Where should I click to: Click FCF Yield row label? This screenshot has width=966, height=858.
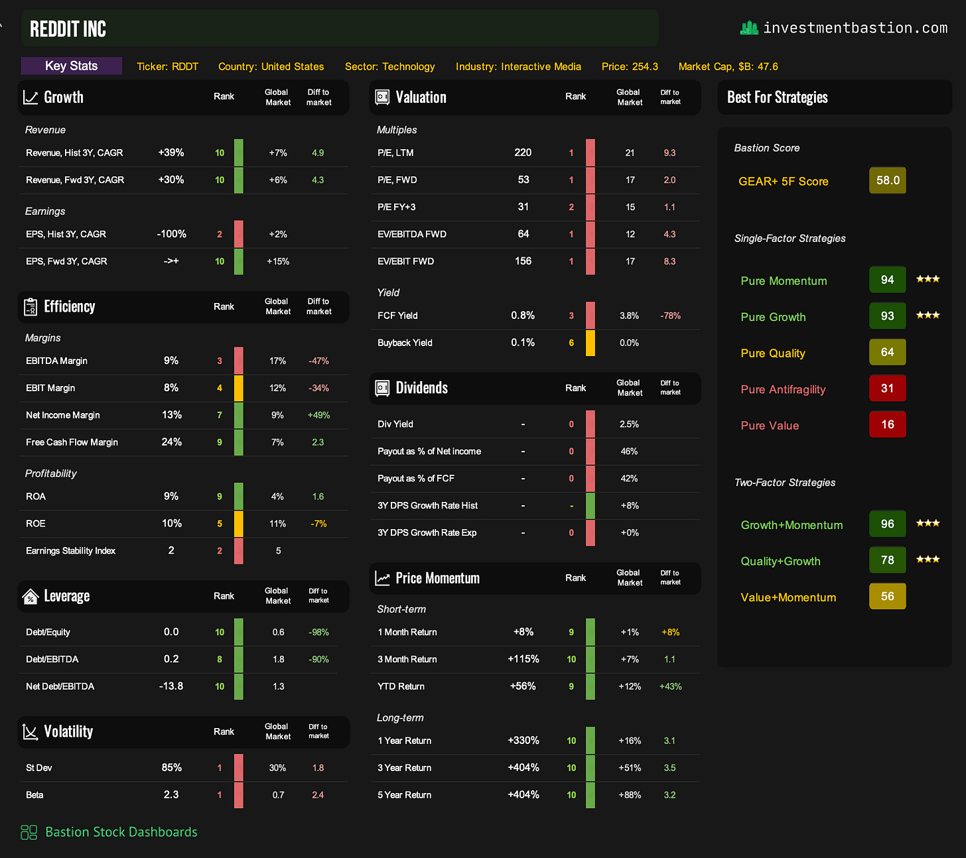pyautogui.click(x=397, y=316)
